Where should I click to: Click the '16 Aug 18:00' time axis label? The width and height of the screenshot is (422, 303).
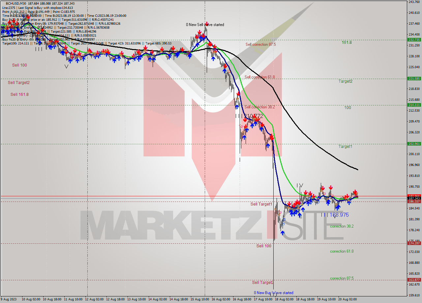point(243,299)
